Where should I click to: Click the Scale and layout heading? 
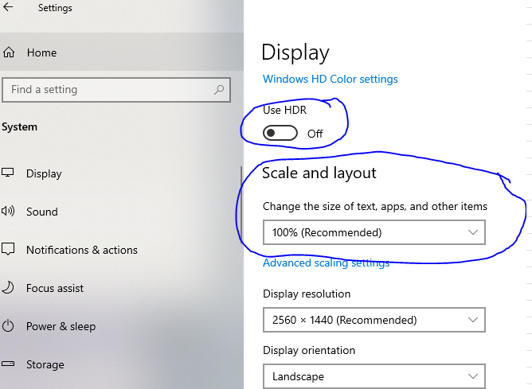coord(319,173)
